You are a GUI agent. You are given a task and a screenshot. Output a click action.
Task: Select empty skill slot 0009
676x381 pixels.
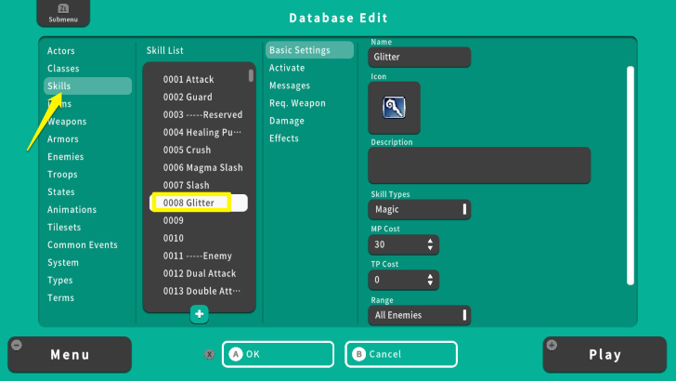(x=199, y=221)
